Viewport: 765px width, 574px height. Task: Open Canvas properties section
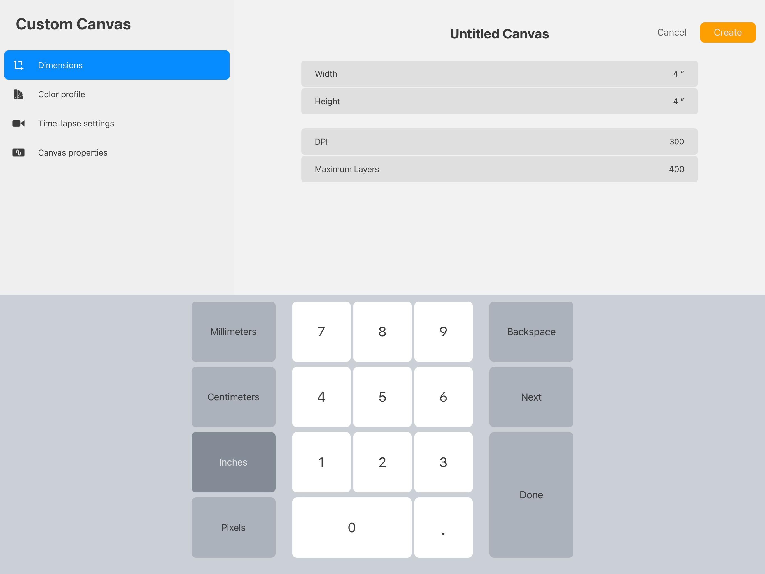(73, 152)
